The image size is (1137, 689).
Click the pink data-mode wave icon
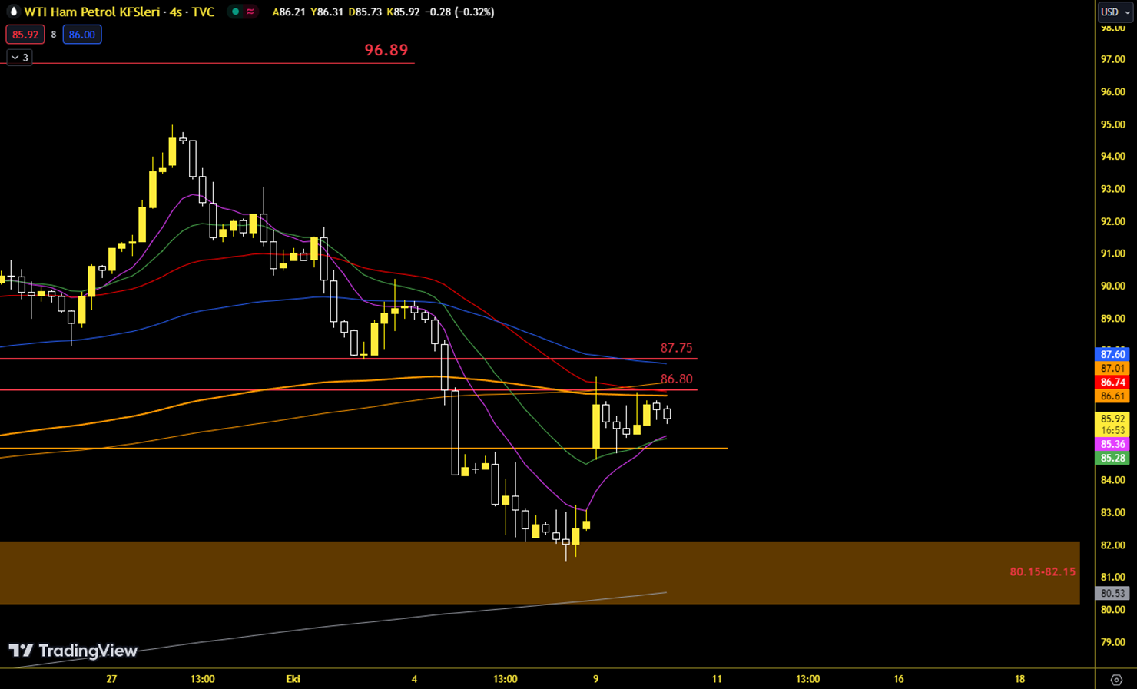click(250, 12)
